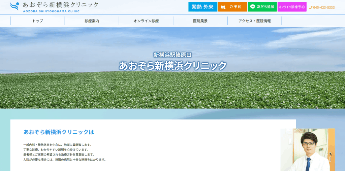Click hero banner title あおぞら新横浜クリニック
The height and width of the screenshot is (171, 345).
click(x=172, y=65)
